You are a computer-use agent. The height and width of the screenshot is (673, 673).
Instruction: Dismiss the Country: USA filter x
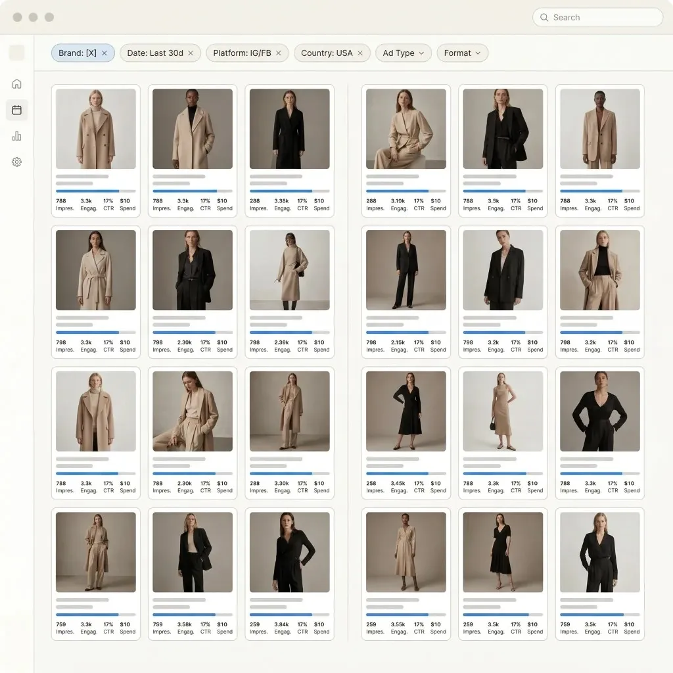pos(360,53)
